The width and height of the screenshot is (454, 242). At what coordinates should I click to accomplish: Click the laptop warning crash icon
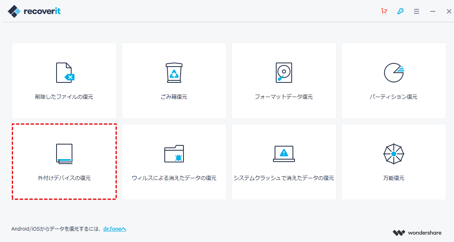click(x=284, y=154)
